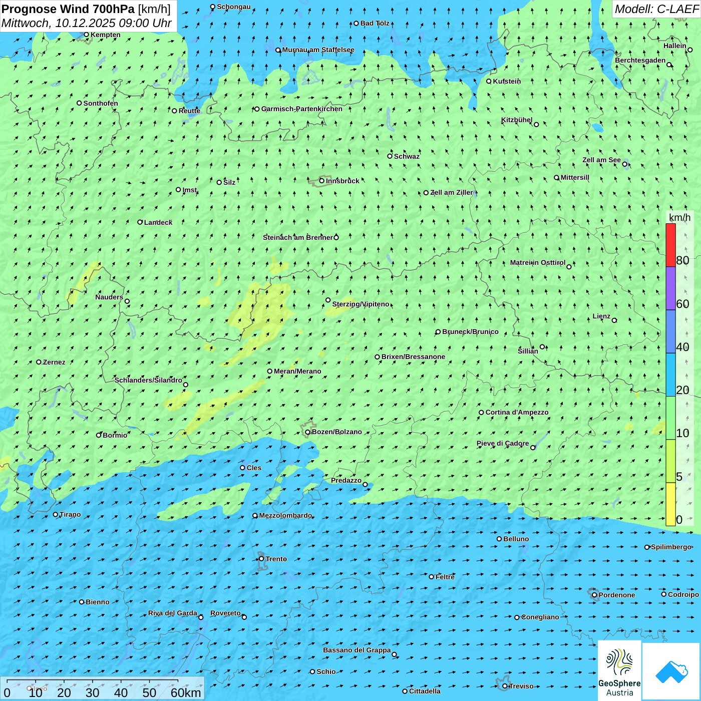Click the forecast date Mittwoch, 10.12.2025 text
701x701 pixels.
(86, 24)
